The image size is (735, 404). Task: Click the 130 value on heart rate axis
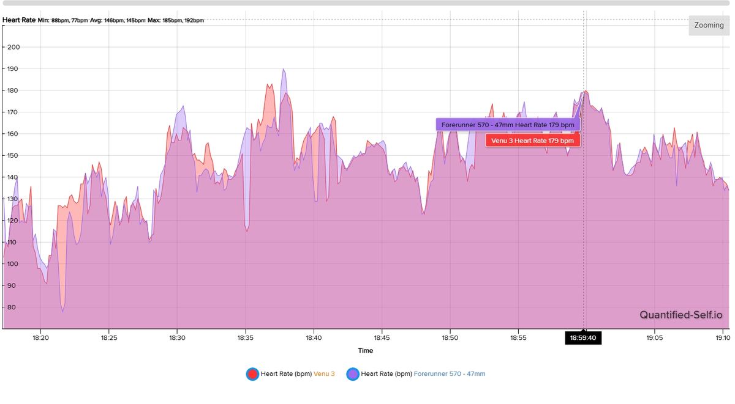pyautogui.click(x=13, y=199)
